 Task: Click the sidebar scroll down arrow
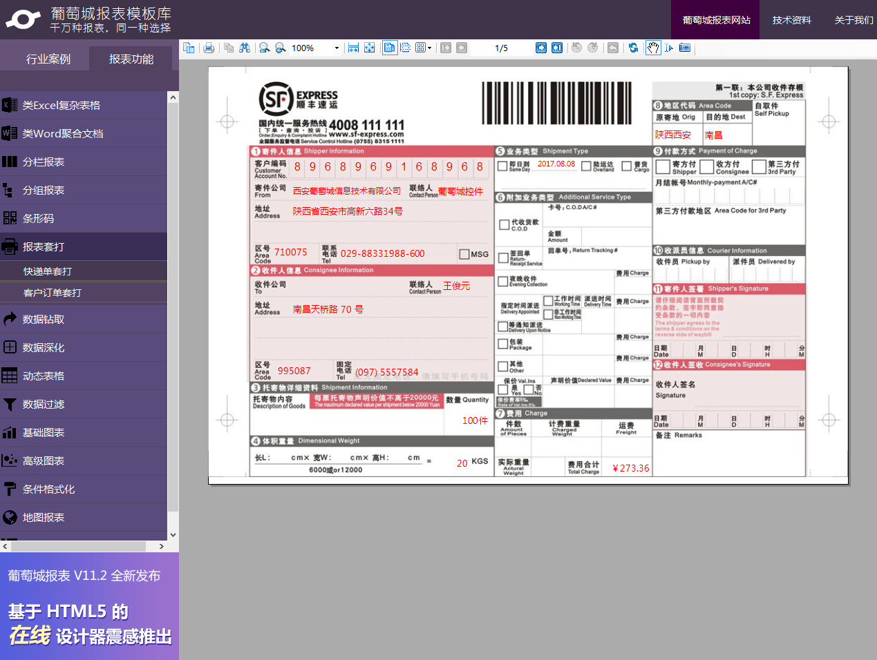click(173, 534)
